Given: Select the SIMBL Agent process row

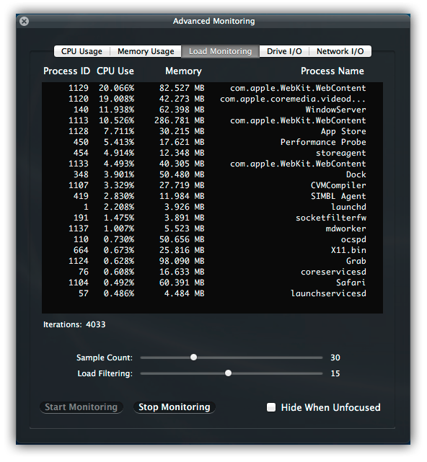Looking at the screenshot, I should coord(212,196).
